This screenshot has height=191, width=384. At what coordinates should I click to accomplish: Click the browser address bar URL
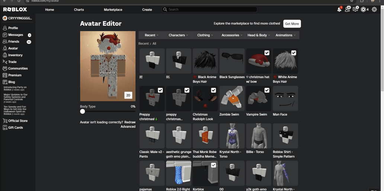point(45,1)
